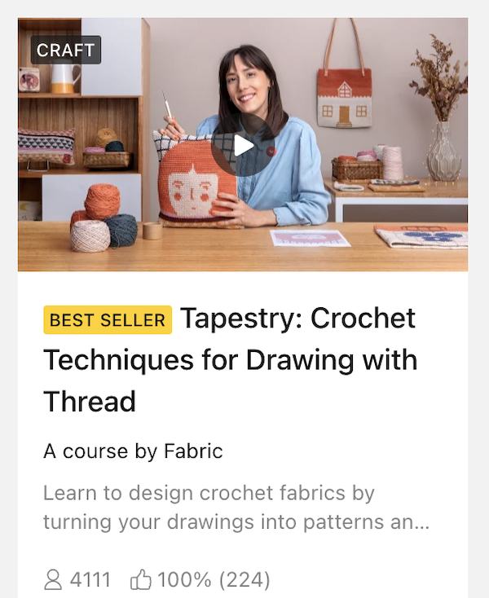Open the Tapestry: Crochet Techniques course title

(231, 359)
